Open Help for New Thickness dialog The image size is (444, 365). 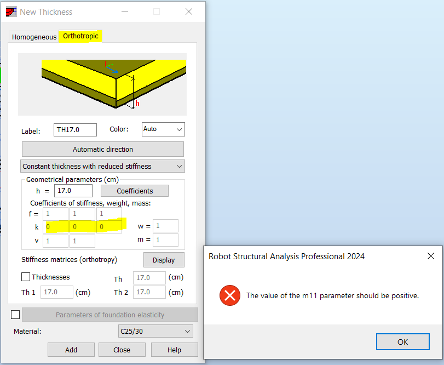pos(174,350)
